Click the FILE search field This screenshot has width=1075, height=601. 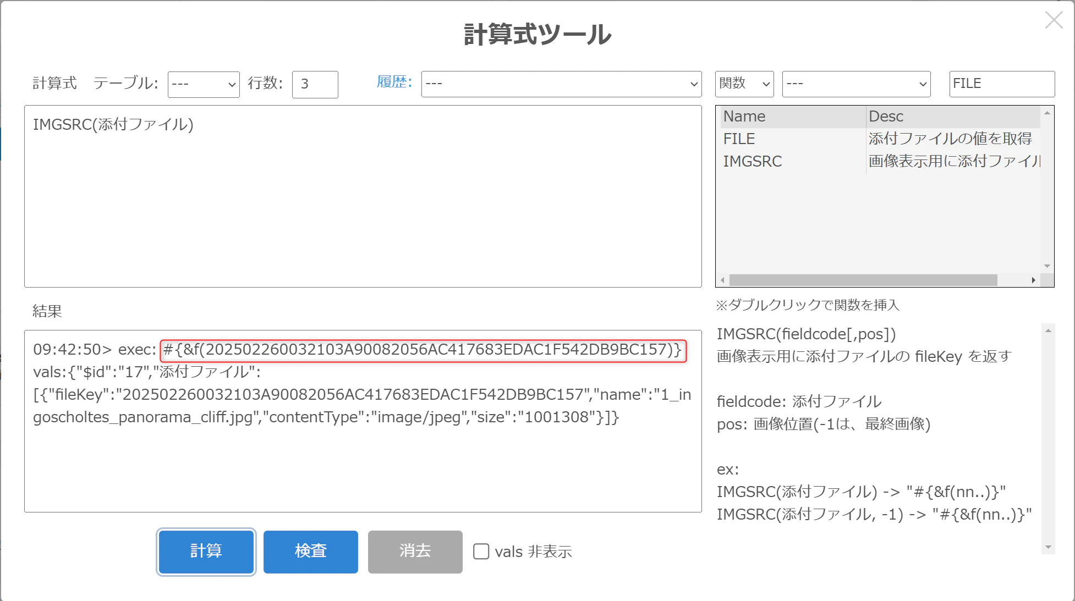click(x=1002, y=84)
